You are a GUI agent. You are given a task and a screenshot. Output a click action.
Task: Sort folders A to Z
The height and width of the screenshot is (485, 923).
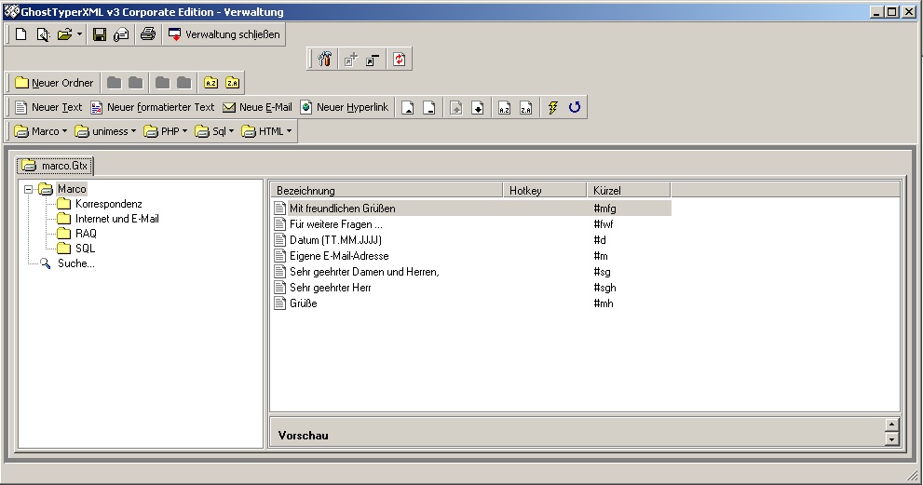click(x=210, y=83)
